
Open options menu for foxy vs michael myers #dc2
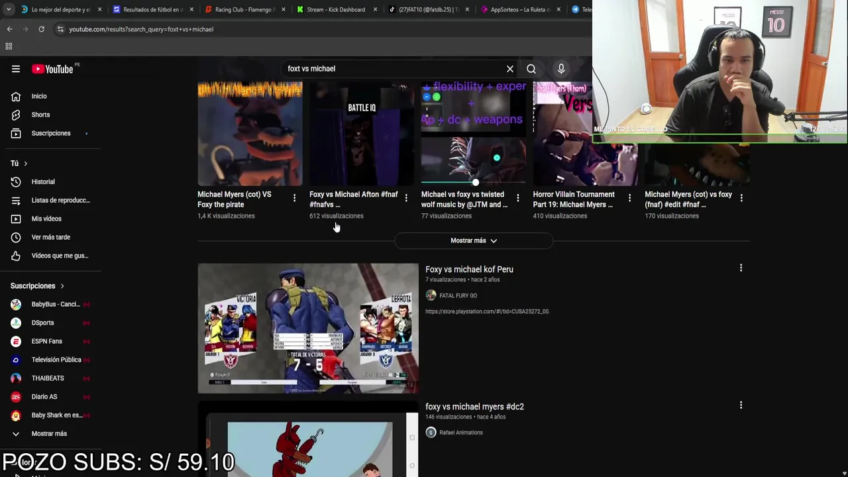pos(741,405)
